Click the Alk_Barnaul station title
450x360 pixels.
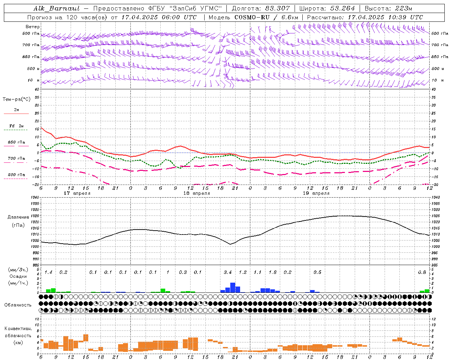(x=57, y=8)
